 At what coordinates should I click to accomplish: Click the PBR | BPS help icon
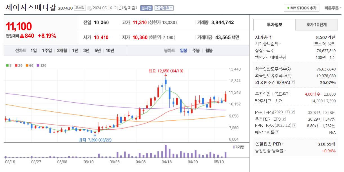point(294,125)
